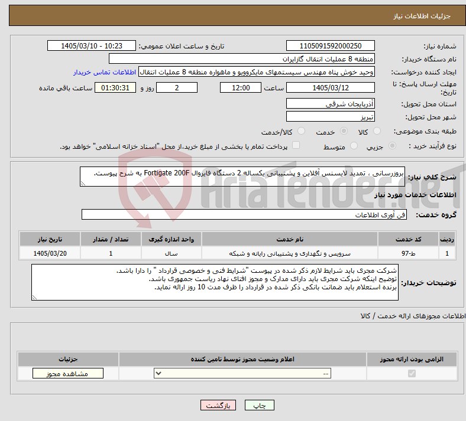Click service name cell سرویس و نگهداری
The width and height of the screenshot is (466, 421).
click(x=290, y=253)
